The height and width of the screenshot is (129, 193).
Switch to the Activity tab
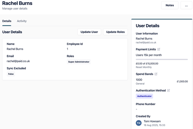coord(22,21)
